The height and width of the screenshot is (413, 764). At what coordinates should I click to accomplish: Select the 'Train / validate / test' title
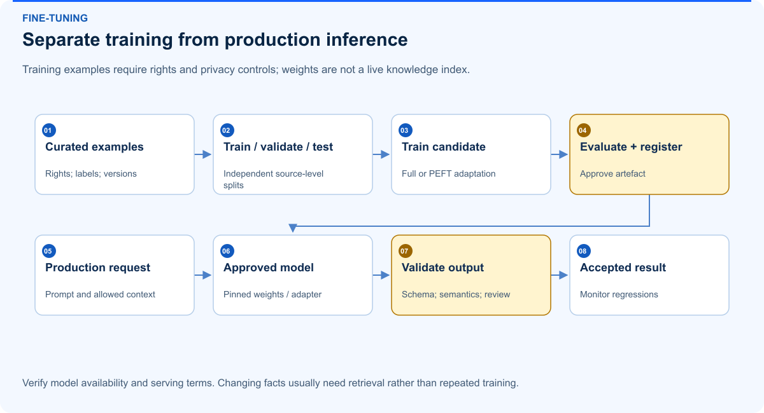pyautogui.click(x=278, y=147)
